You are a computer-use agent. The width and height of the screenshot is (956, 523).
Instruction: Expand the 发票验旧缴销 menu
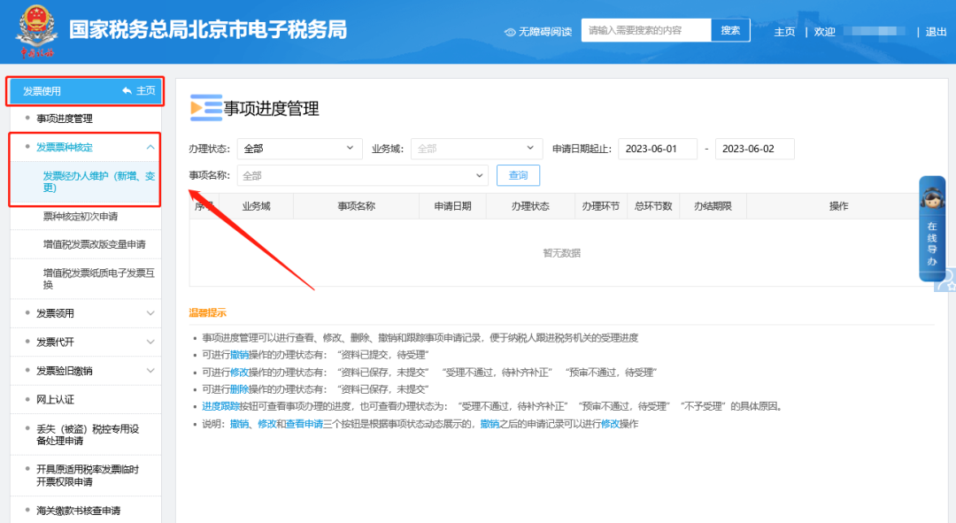click(86, 371)
